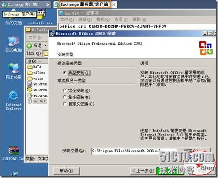Switch to Exchange 服务器/客户端 tab
Screen dimensions: 218x178
click(85, 4)
